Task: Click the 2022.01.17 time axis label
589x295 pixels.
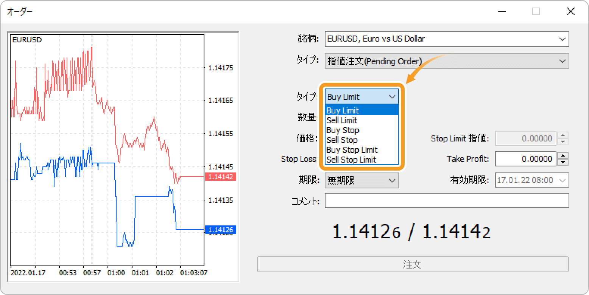Action: [28, 272]
